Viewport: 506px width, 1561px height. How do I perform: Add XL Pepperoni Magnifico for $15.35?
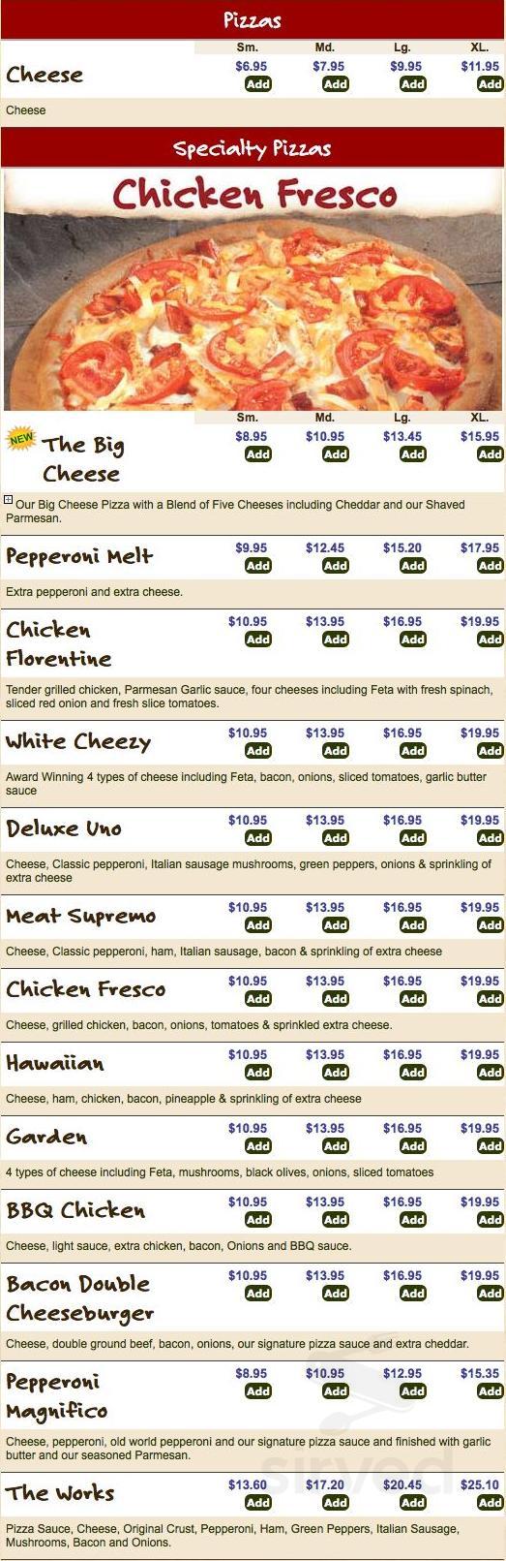pos(491,1391)
